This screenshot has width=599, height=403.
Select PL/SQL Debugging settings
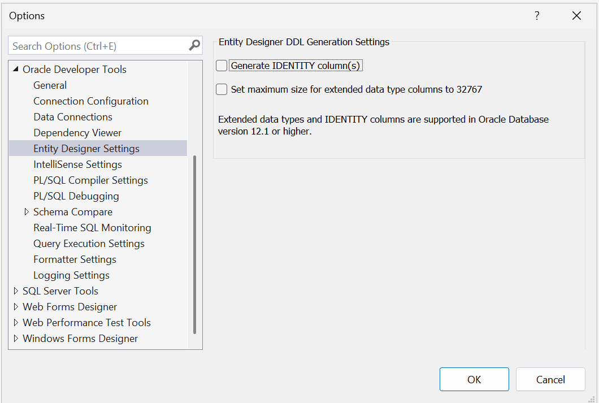tap(76, 196)
